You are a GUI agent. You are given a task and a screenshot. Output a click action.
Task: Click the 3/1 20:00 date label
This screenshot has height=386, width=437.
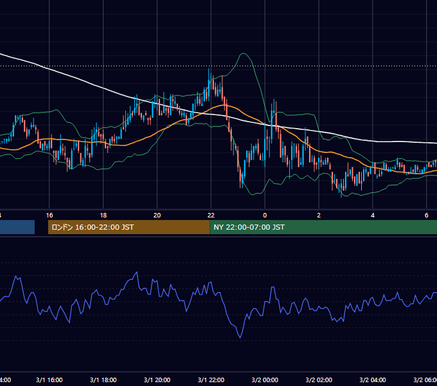click(157, 380)
